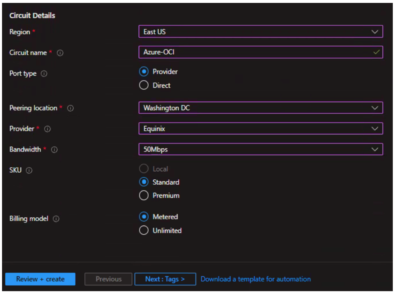This screenshot has height=292, width=396.
Task: Select the Direct port type option
Action: 144,85
